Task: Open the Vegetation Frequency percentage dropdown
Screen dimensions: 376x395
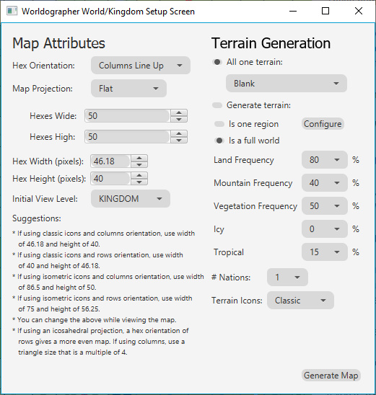Action: [x=325, y=206]
